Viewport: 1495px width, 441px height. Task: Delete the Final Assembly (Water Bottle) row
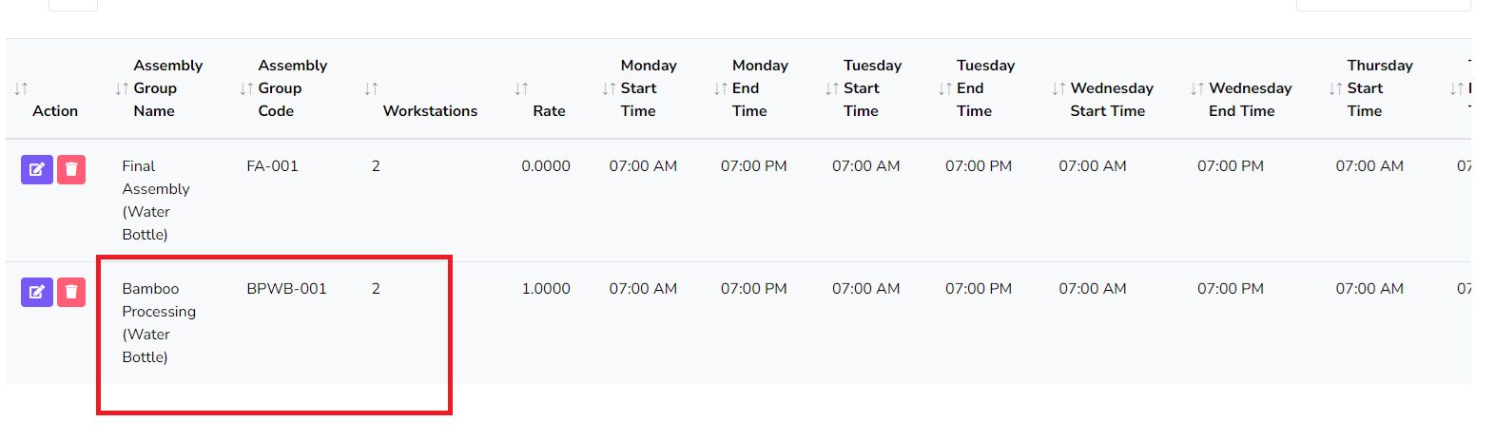click(x=71, y=169)
